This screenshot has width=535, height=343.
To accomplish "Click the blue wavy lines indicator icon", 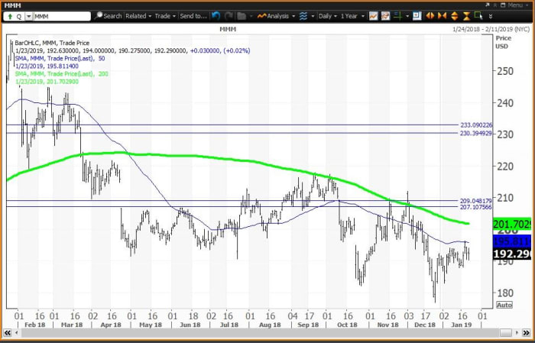I will tap(303, 15).
